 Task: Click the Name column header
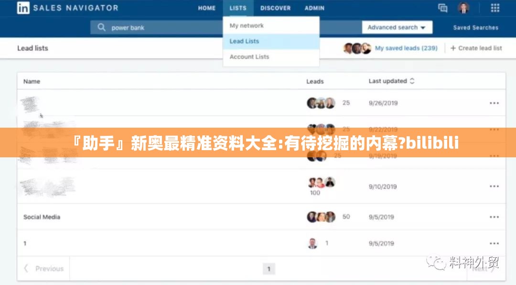[x=32, y=81]
